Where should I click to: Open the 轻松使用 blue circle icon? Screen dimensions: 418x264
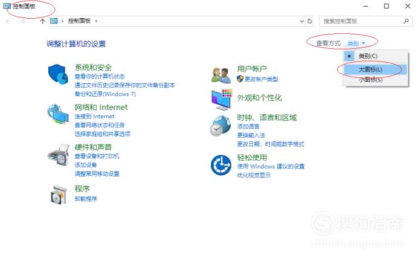pos(221,165)
